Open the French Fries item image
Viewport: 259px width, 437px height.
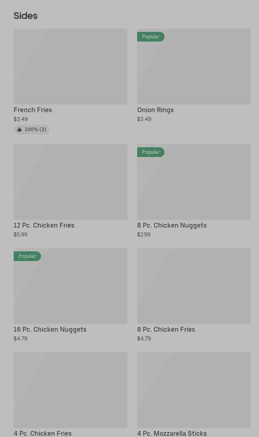[70, 67]
